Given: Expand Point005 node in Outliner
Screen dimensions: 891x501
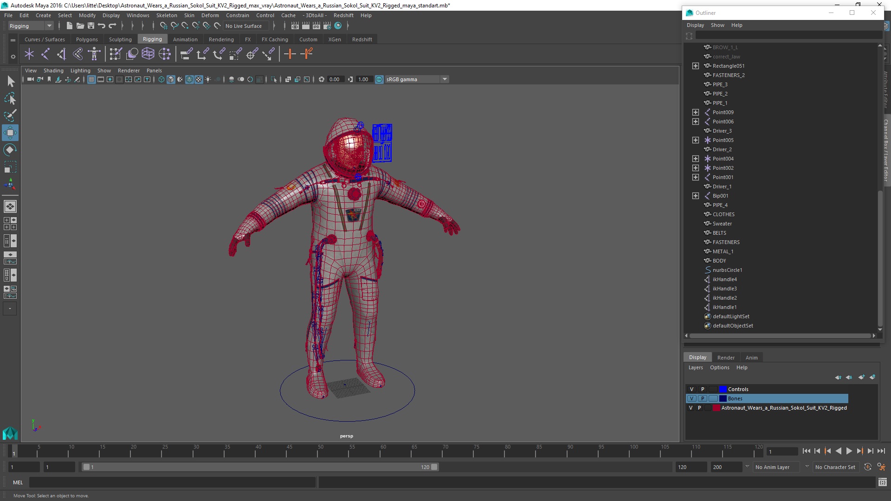Looking at the screenshot, I should click(695, 140).
